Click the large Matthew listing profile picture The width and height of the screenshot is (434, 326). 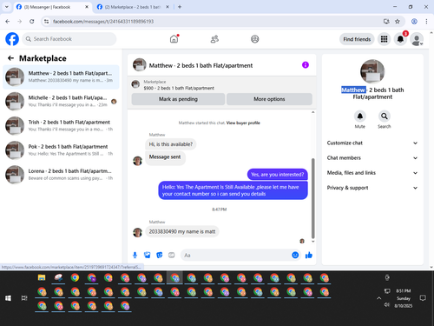tap(372, 71)
